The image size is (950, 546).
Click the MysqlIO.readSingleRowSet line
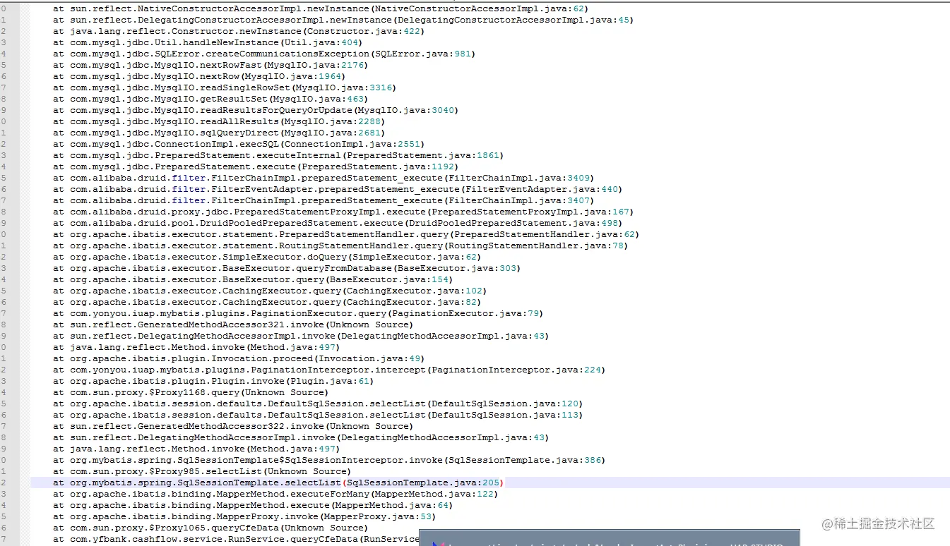(225, 87)
